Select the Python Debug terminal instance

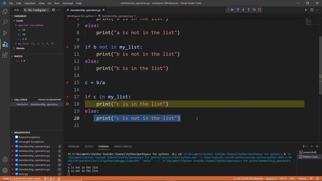pyautogui.click(x=309, y=157)
